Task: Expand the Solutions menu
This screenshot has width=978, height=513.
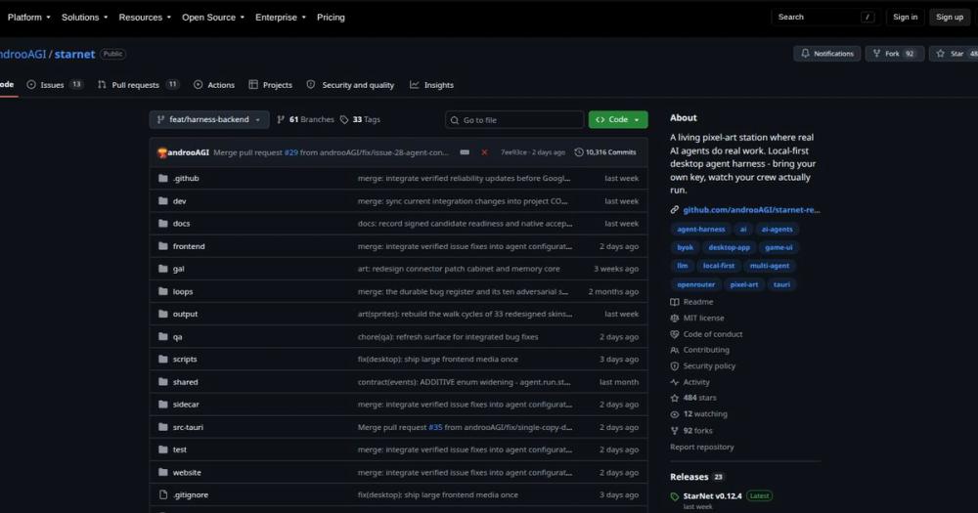Action: point(84,18)
